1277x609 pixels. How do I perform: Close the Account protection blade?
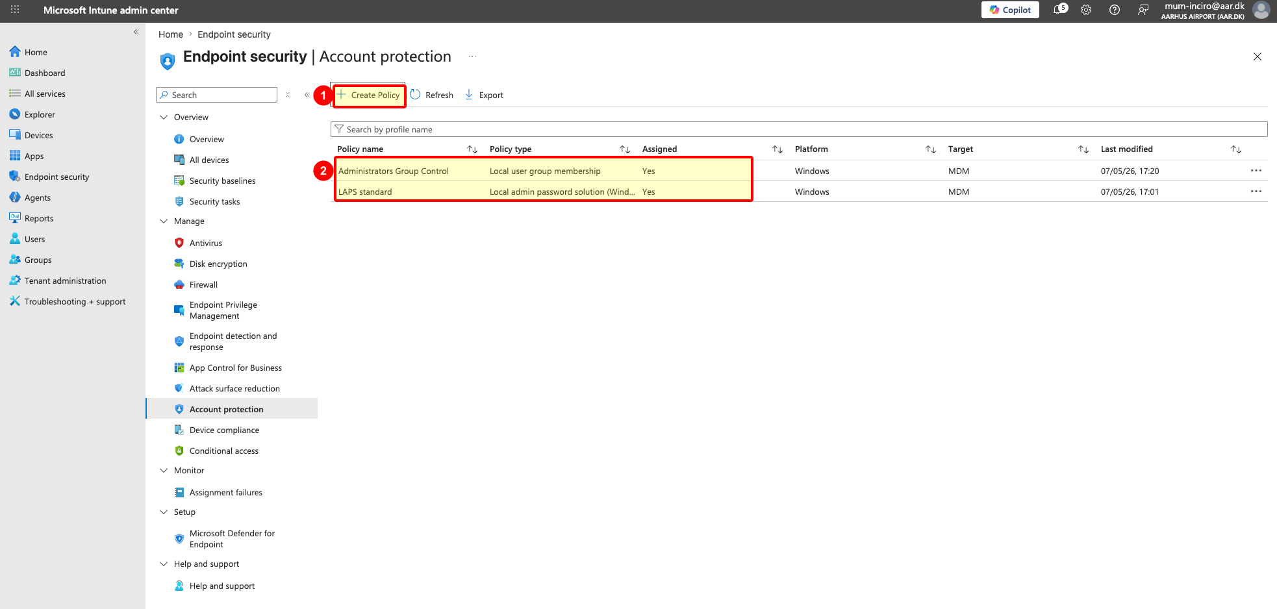(1258, 56)
